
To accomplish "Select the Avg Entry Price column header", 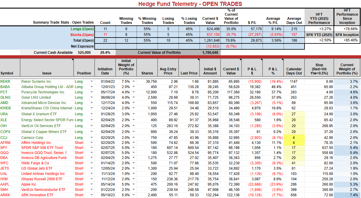I will pyautogui.click(x=168, y=67).
